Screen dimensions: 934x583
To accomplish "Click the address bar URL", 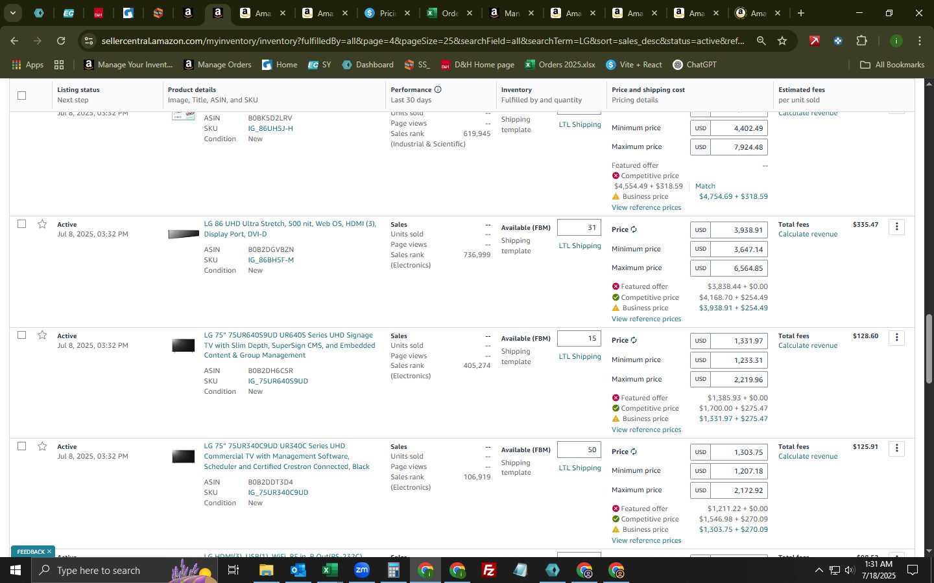I will [423, 41].
